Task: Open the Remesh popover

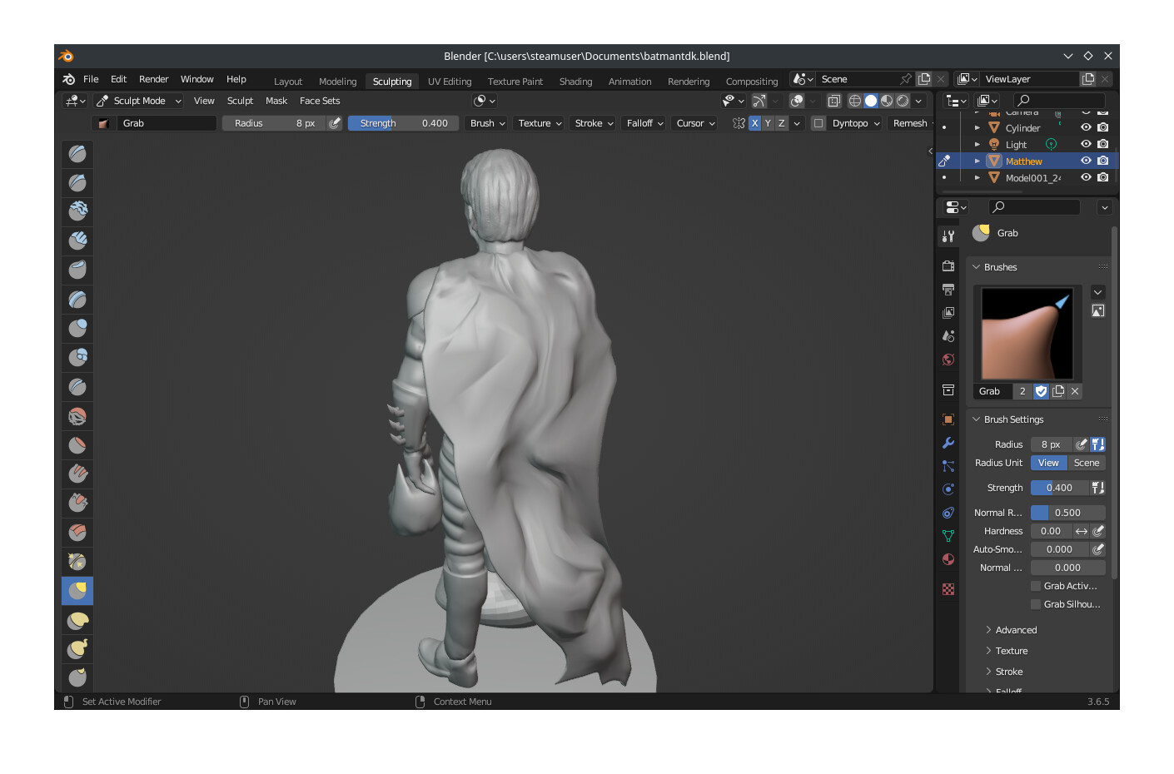Action: coord(910,123)
